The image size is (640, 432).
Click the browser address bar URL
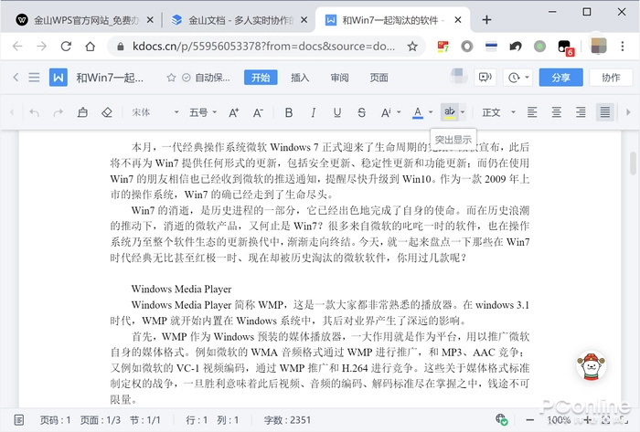click(x=263, y=46)
